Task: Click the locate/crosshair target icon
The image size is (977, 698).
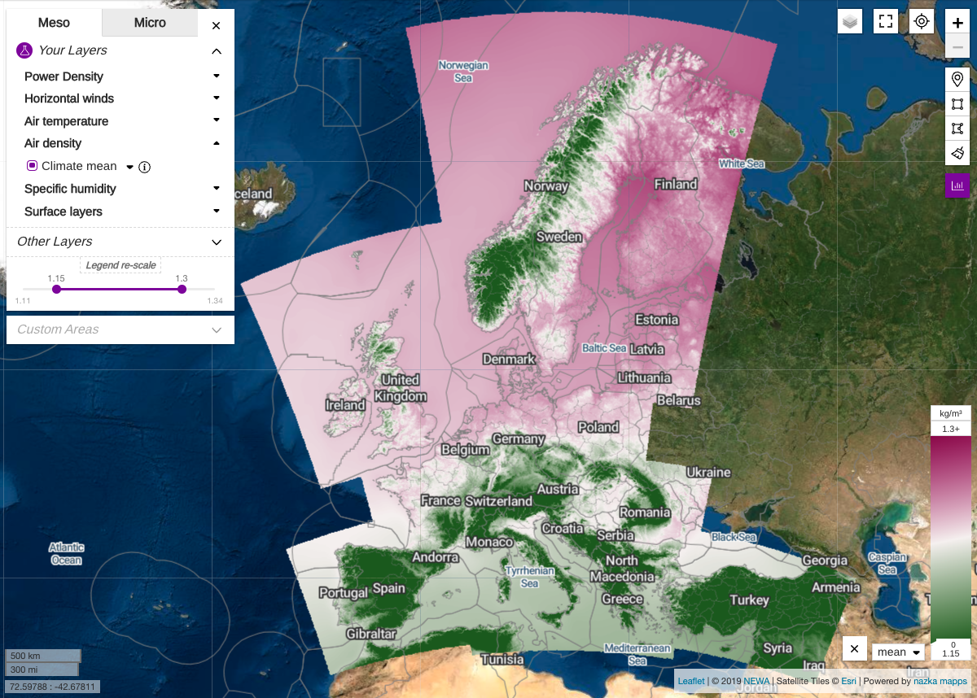Action: click(x=922, y=22)
